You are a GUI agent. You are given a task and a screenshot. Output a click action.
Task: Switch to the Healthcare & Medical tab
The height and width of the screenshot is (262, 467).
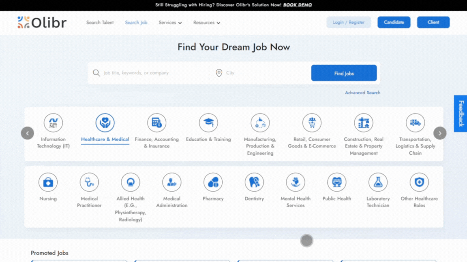(x=105, y=139)
